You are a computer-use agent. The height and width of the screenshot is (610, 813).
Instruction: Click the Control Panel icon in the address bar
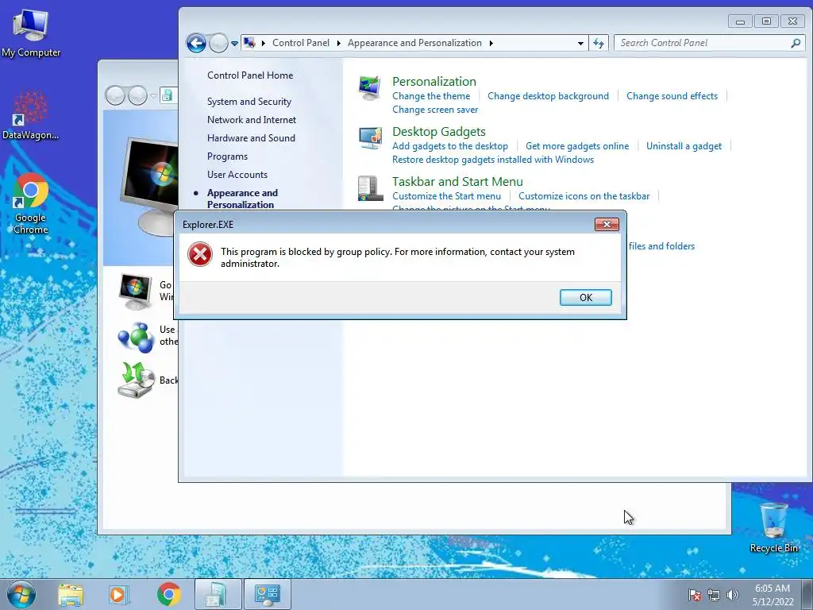249,43
